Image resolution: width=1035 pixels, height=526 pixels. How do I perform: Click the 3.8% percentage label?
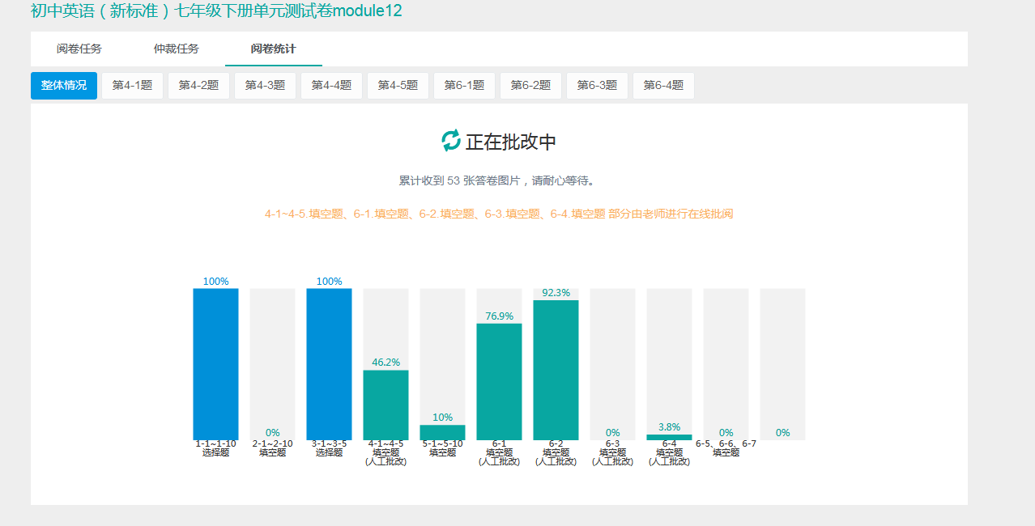(x=669, y=427)
